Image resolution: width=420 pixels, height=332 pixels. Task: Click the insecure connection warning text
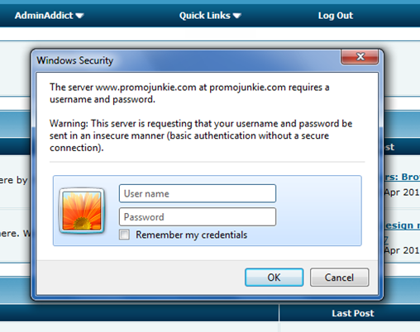(201, 135)
